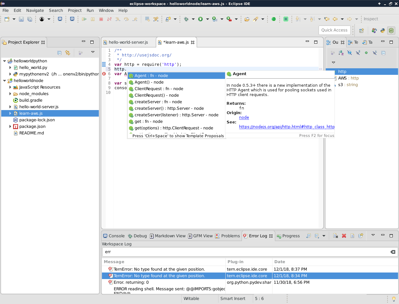Screen dimensions: 399x304
Task: Click Sort alphabetically icon in Outline
Action: pos(341,53)
